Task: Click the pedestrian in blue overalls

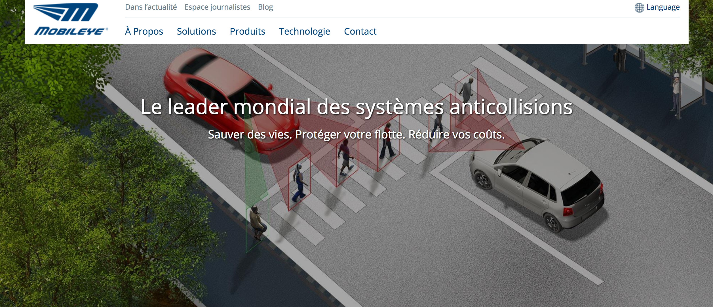Action: 299,183
